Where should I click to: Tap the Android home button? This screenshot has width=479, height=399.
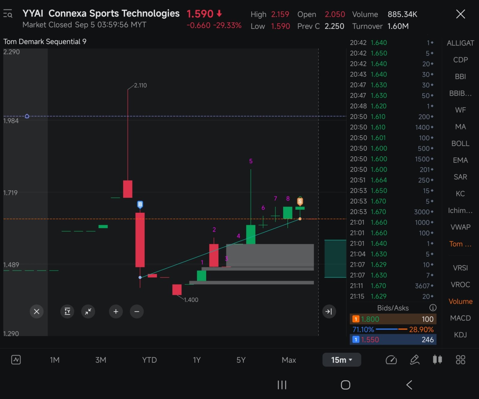tap(345, 385)
